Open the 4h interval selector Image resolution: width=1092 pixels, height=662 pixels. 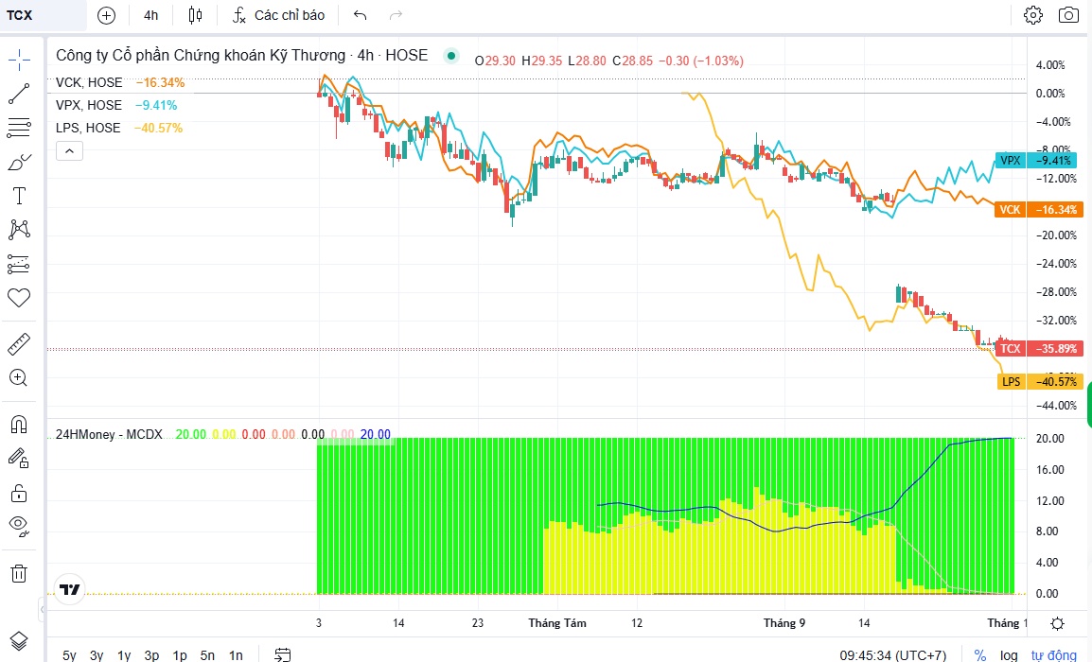point(151,15)
